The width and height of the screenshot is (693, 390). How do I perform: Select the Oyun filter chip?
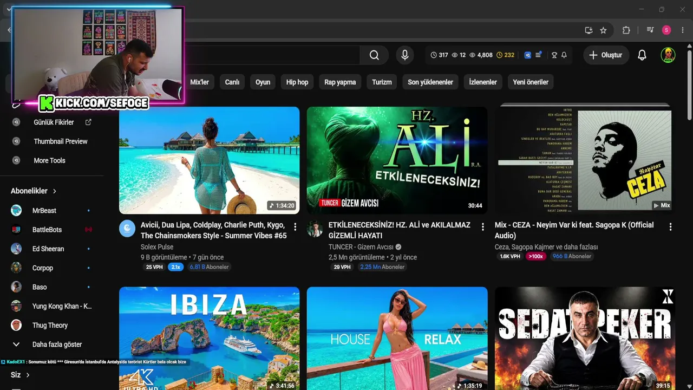click(263, 82)
